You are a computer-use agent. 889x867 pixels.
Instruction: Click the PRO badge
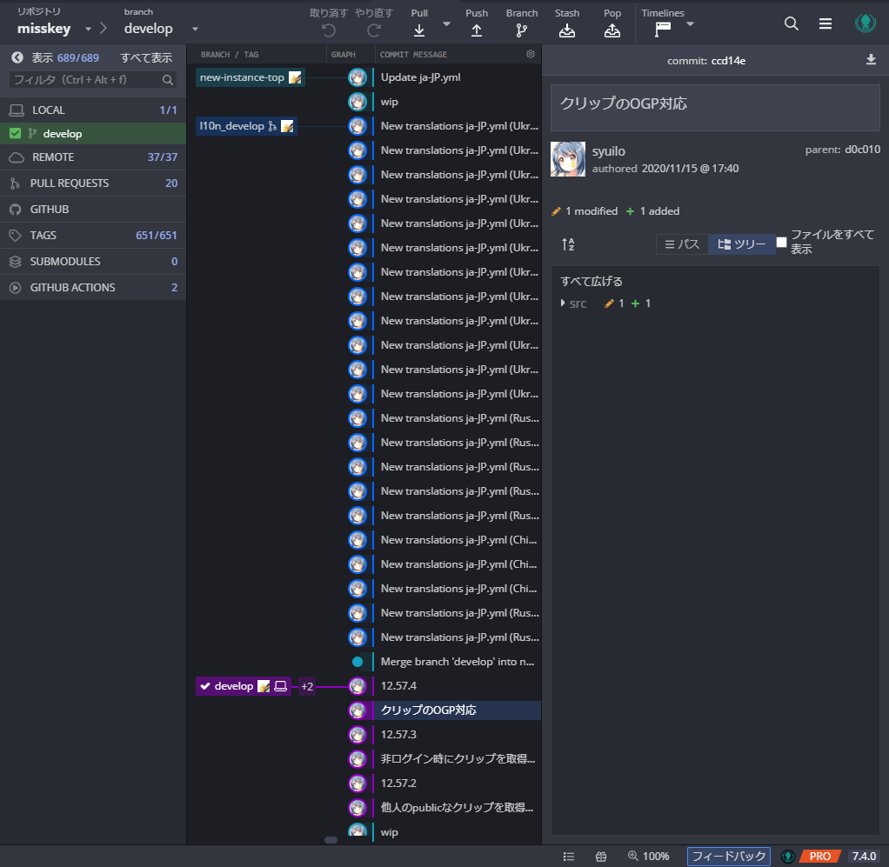click(x=819, y=857)
